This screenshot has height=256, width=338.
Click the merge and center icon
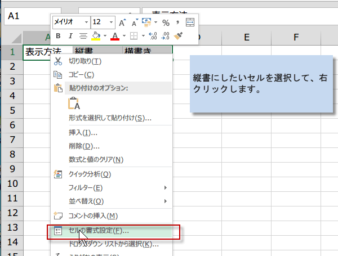[x=190, y=23]
